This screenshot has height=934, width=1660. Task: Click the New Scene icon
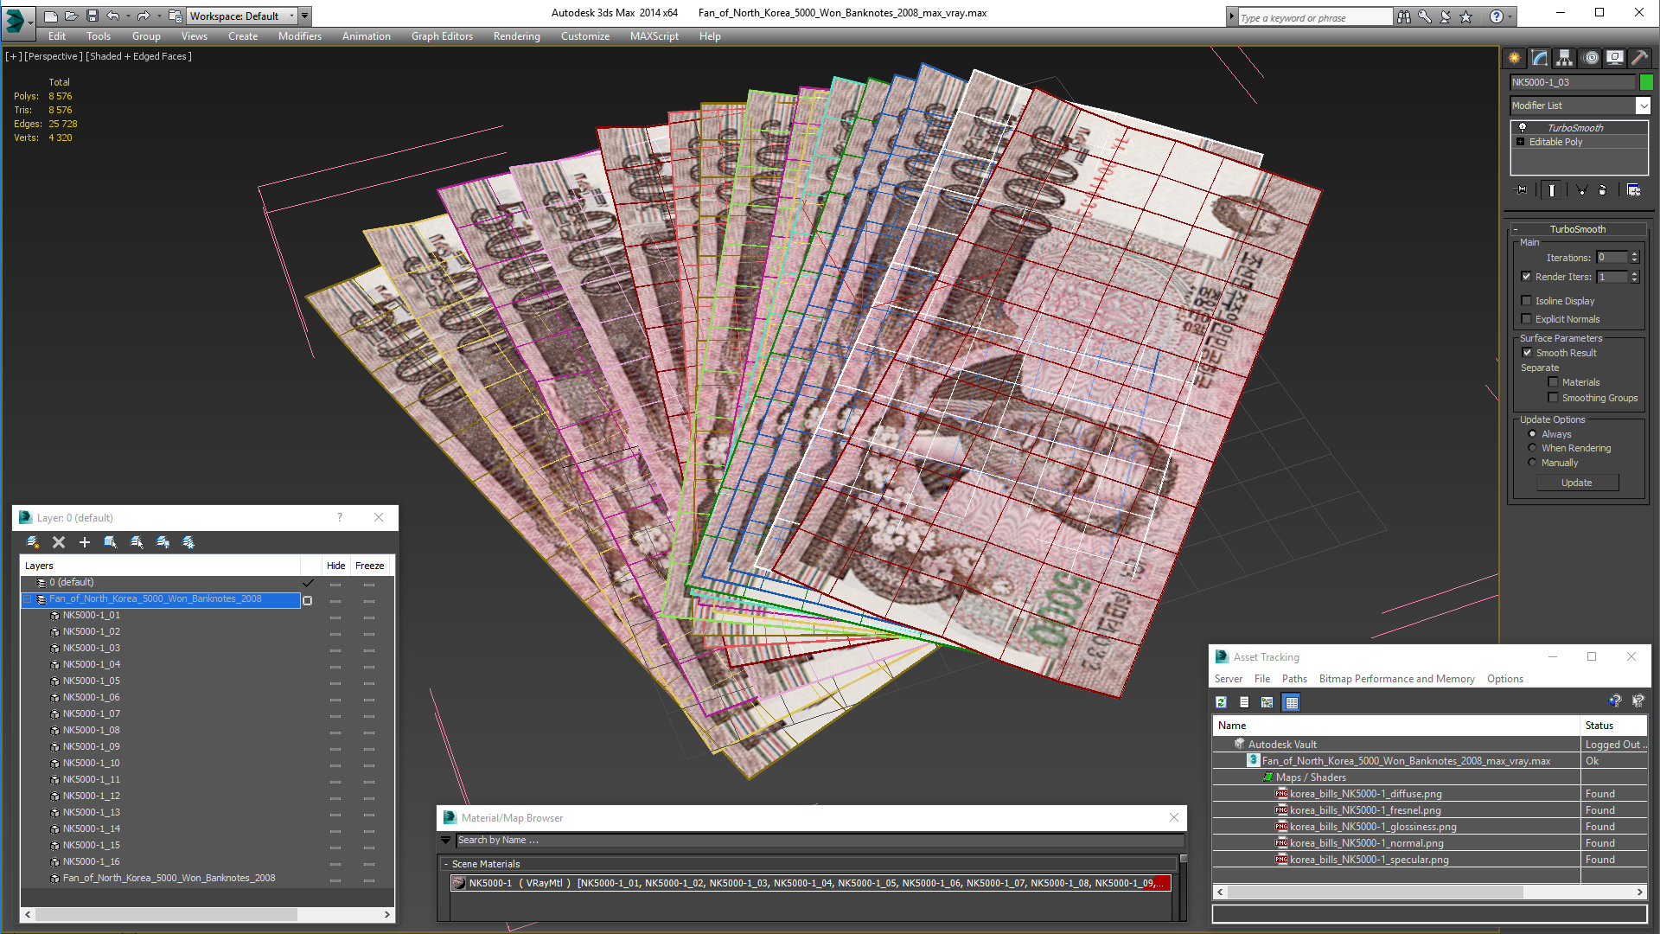tap(51, 16)
